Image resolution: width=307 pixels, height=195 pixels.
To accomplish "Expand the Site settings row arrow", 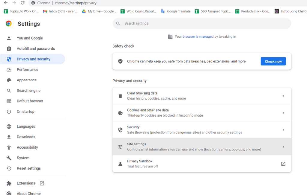I will click(x=283, y=147).
